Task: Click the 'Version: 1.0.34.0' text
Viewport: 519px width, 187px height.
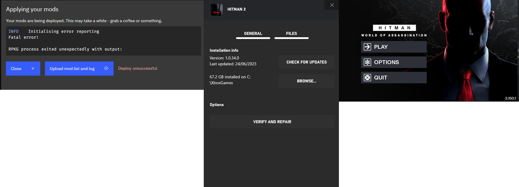Action: (224, 58)
